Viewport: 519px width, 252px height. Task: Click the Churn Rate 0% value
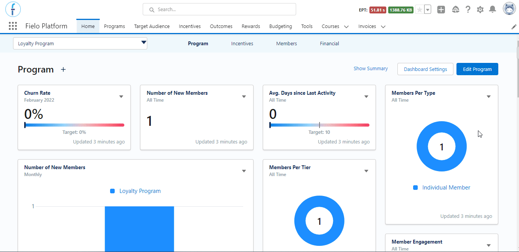pos(34,114)
